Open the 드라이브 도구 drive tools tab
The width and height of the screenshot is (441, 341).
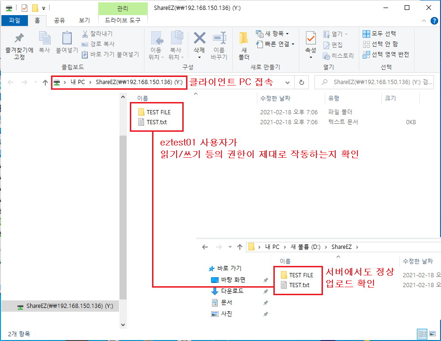point(123,20)
